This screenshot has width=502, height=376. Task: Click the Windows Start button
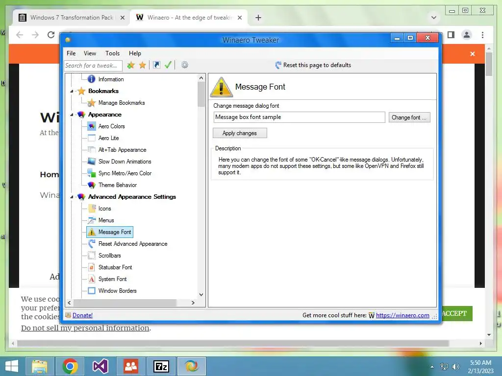tap(12, 366)
